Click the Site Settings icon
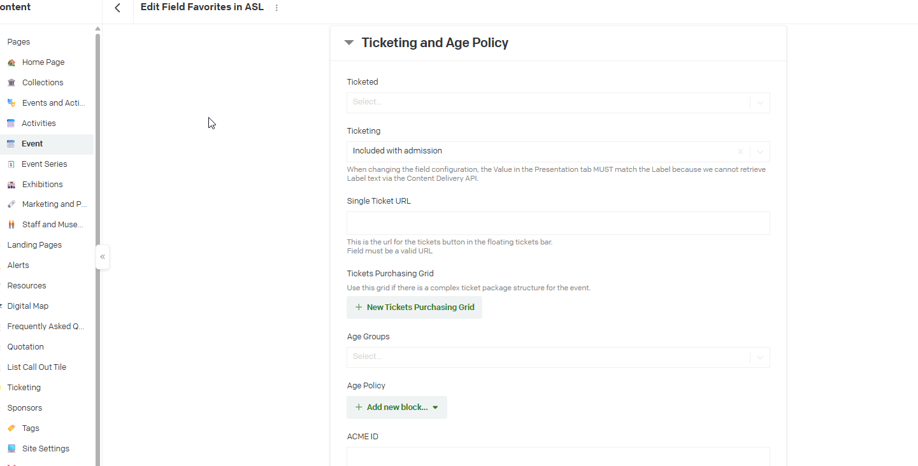 click(11, 449)
